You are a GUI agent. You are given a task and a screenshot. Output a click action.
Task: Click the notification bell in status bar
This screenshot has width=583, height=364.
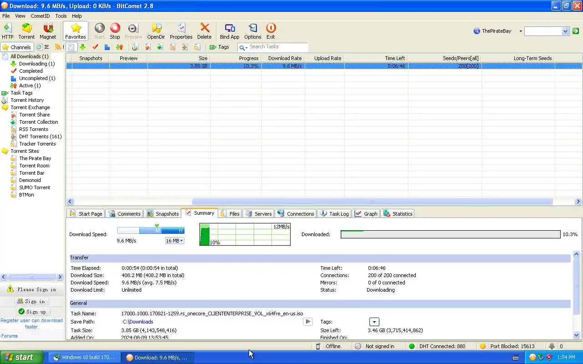[552, 346]
